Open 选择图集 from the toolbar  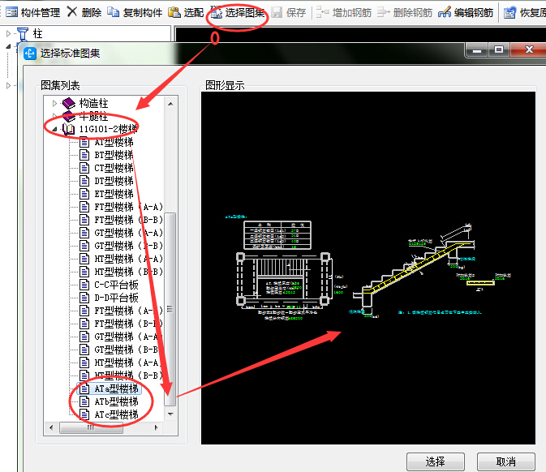[x=238, y=13]
